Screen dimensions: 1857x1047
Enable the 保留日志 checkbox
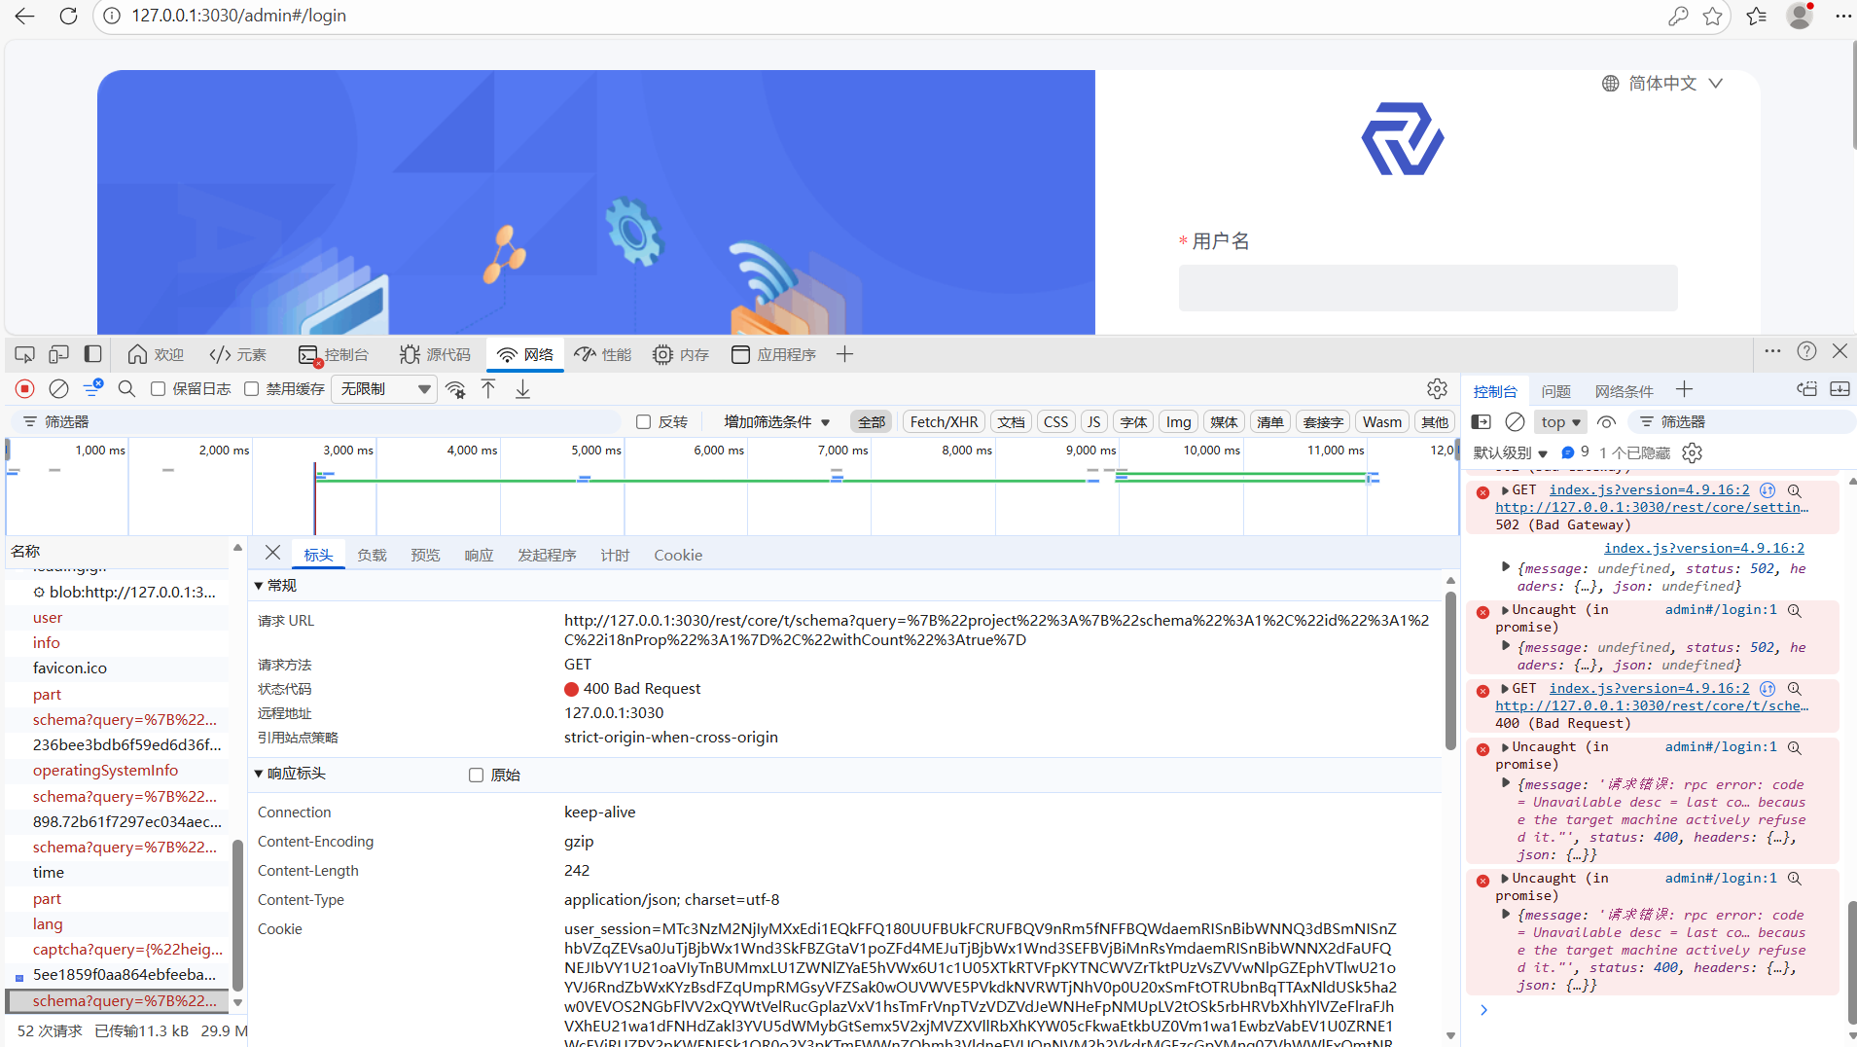tap(158, 389)
